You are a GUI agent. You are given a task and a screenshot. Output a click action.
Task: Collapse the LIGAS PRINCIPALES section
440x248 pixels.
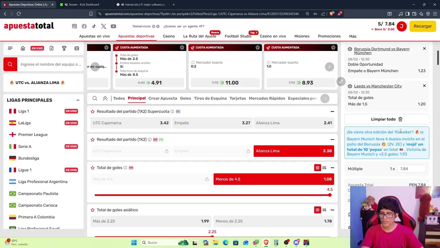78,100
